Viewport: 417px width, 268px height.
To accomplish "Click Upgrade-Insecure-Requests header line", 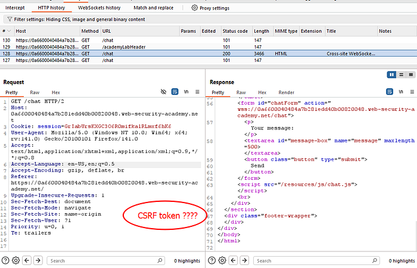I will tap(57, 195).
